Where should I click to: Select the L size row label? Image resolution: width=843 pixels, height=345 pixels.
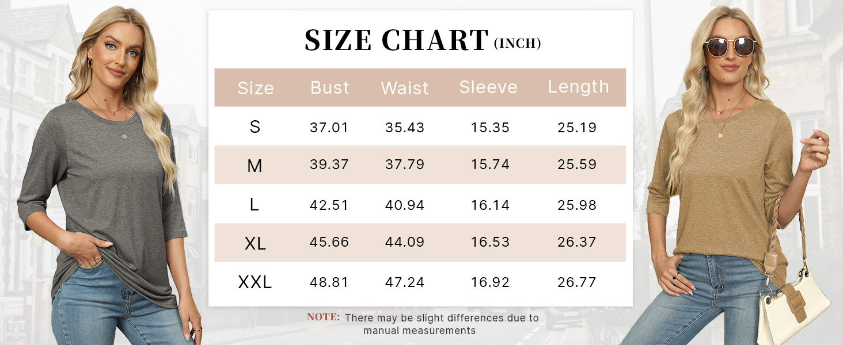(x=255, y=205)
